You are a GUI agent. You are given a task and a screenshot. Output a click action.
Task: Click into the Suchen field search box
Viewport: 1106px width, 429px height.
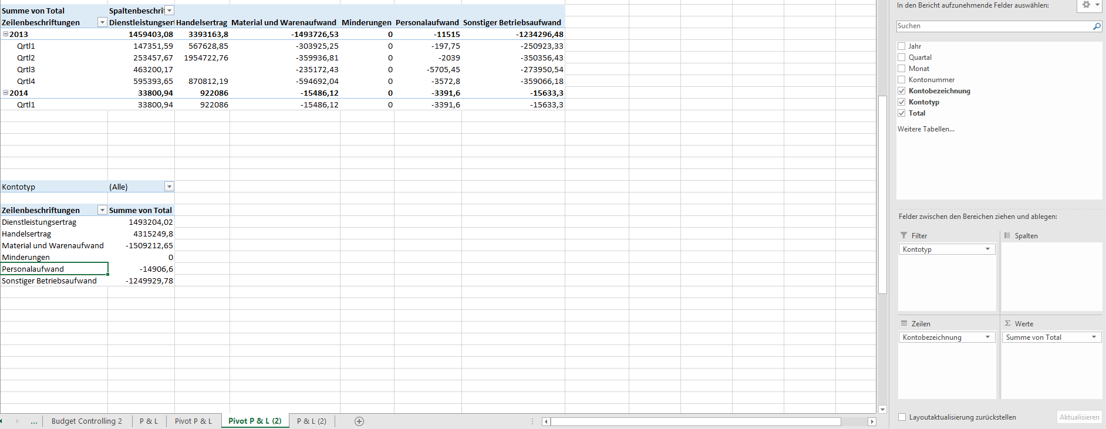[x=992, y=26]
